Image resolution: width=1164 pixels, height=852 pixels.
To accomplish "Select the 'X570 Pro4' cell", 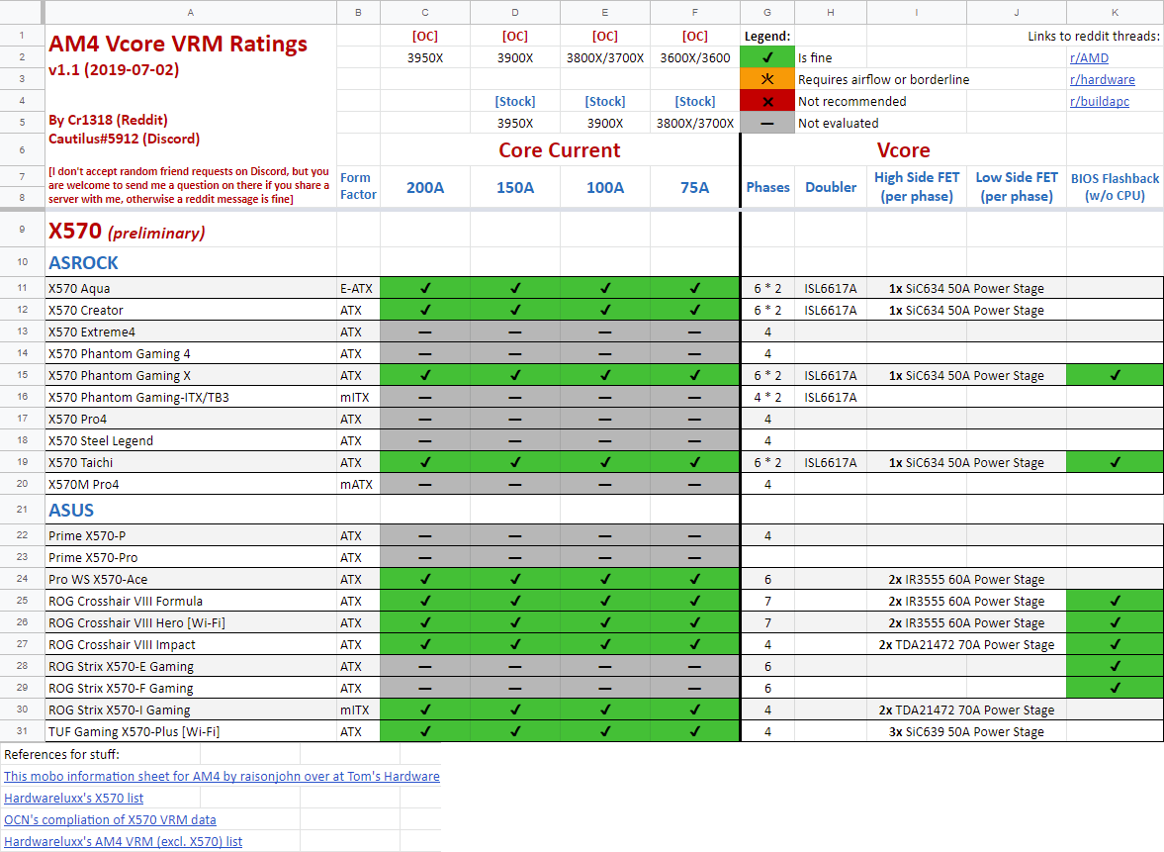I will [191, 419].
